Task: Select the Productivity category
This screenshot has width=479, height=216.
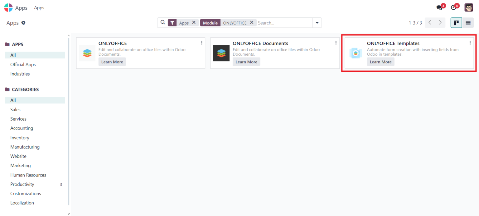Action: [x=22, y=184]
